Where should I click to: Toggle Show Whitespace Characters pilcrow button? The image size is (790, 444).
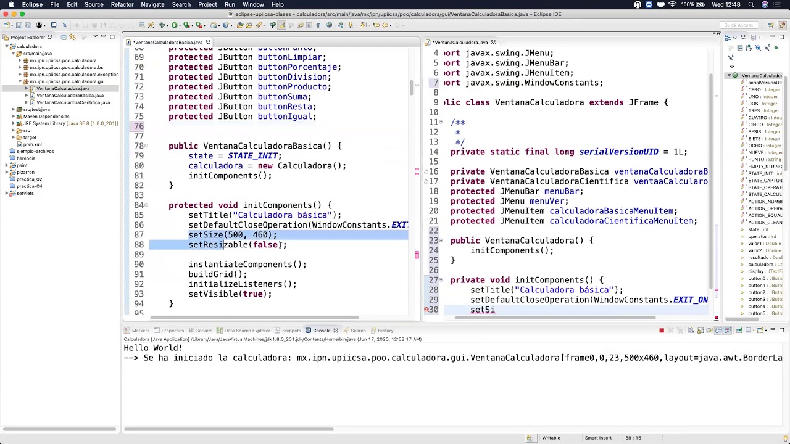(318, 25)
